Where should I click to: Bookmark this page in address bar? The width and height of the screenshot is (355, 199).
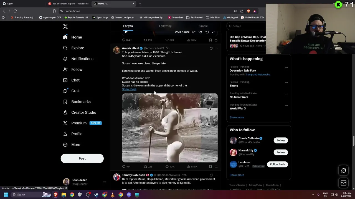click(x=54, y=11)
